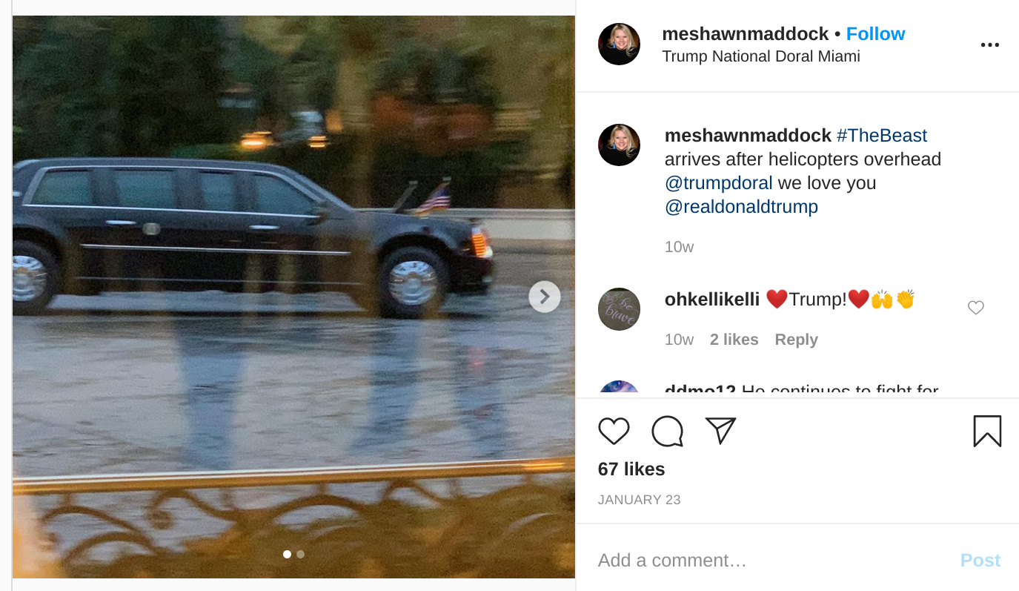Open @trumpdoral mention link
Screen dimensions: 1019x591
[x=719, y=183]
